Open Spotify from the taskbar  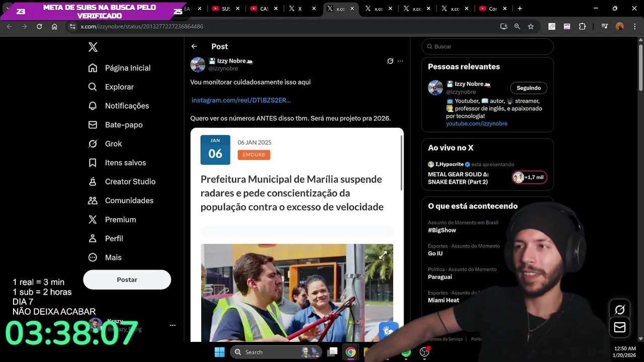(406, 352)
